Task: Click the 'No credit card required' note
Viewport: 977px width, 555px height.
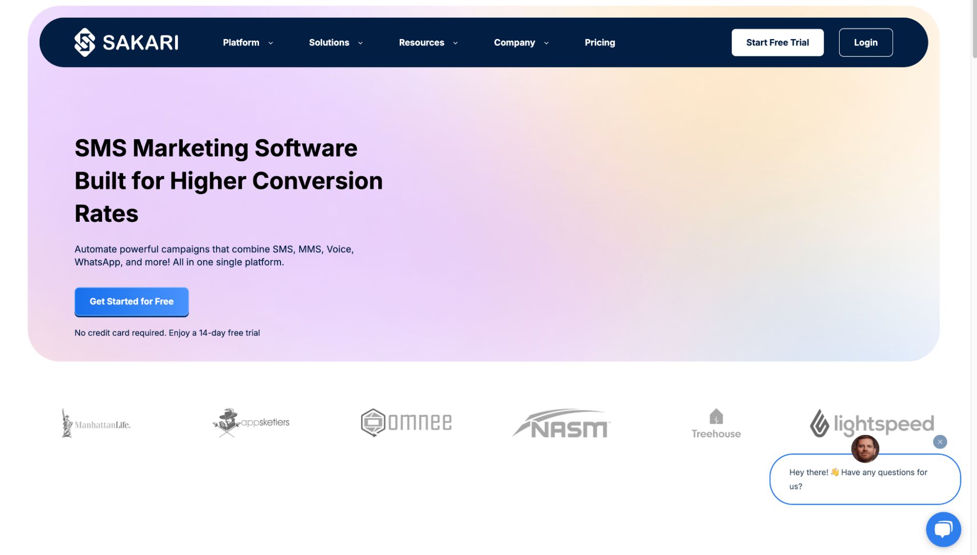Action: tap(167, 333)
